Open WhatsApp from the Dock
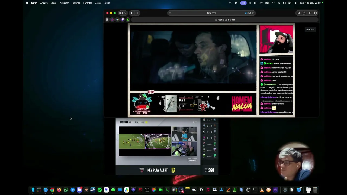The height and width of the screenshot is (195, 347). (66, 190)
